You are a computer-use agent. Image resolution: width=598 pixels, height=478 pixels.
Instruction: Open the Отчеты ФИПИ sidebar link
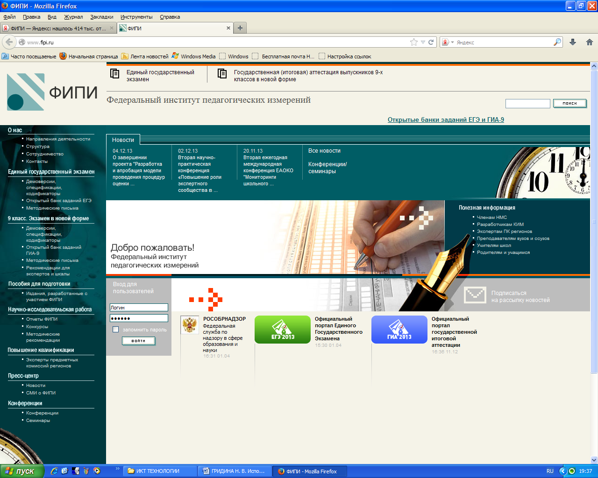[x=42, y=319]
